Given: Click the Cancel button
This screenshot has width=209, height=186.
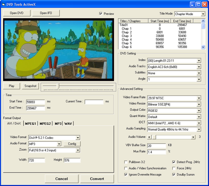Looking at the screenshot, I should (x=62, y=179).
